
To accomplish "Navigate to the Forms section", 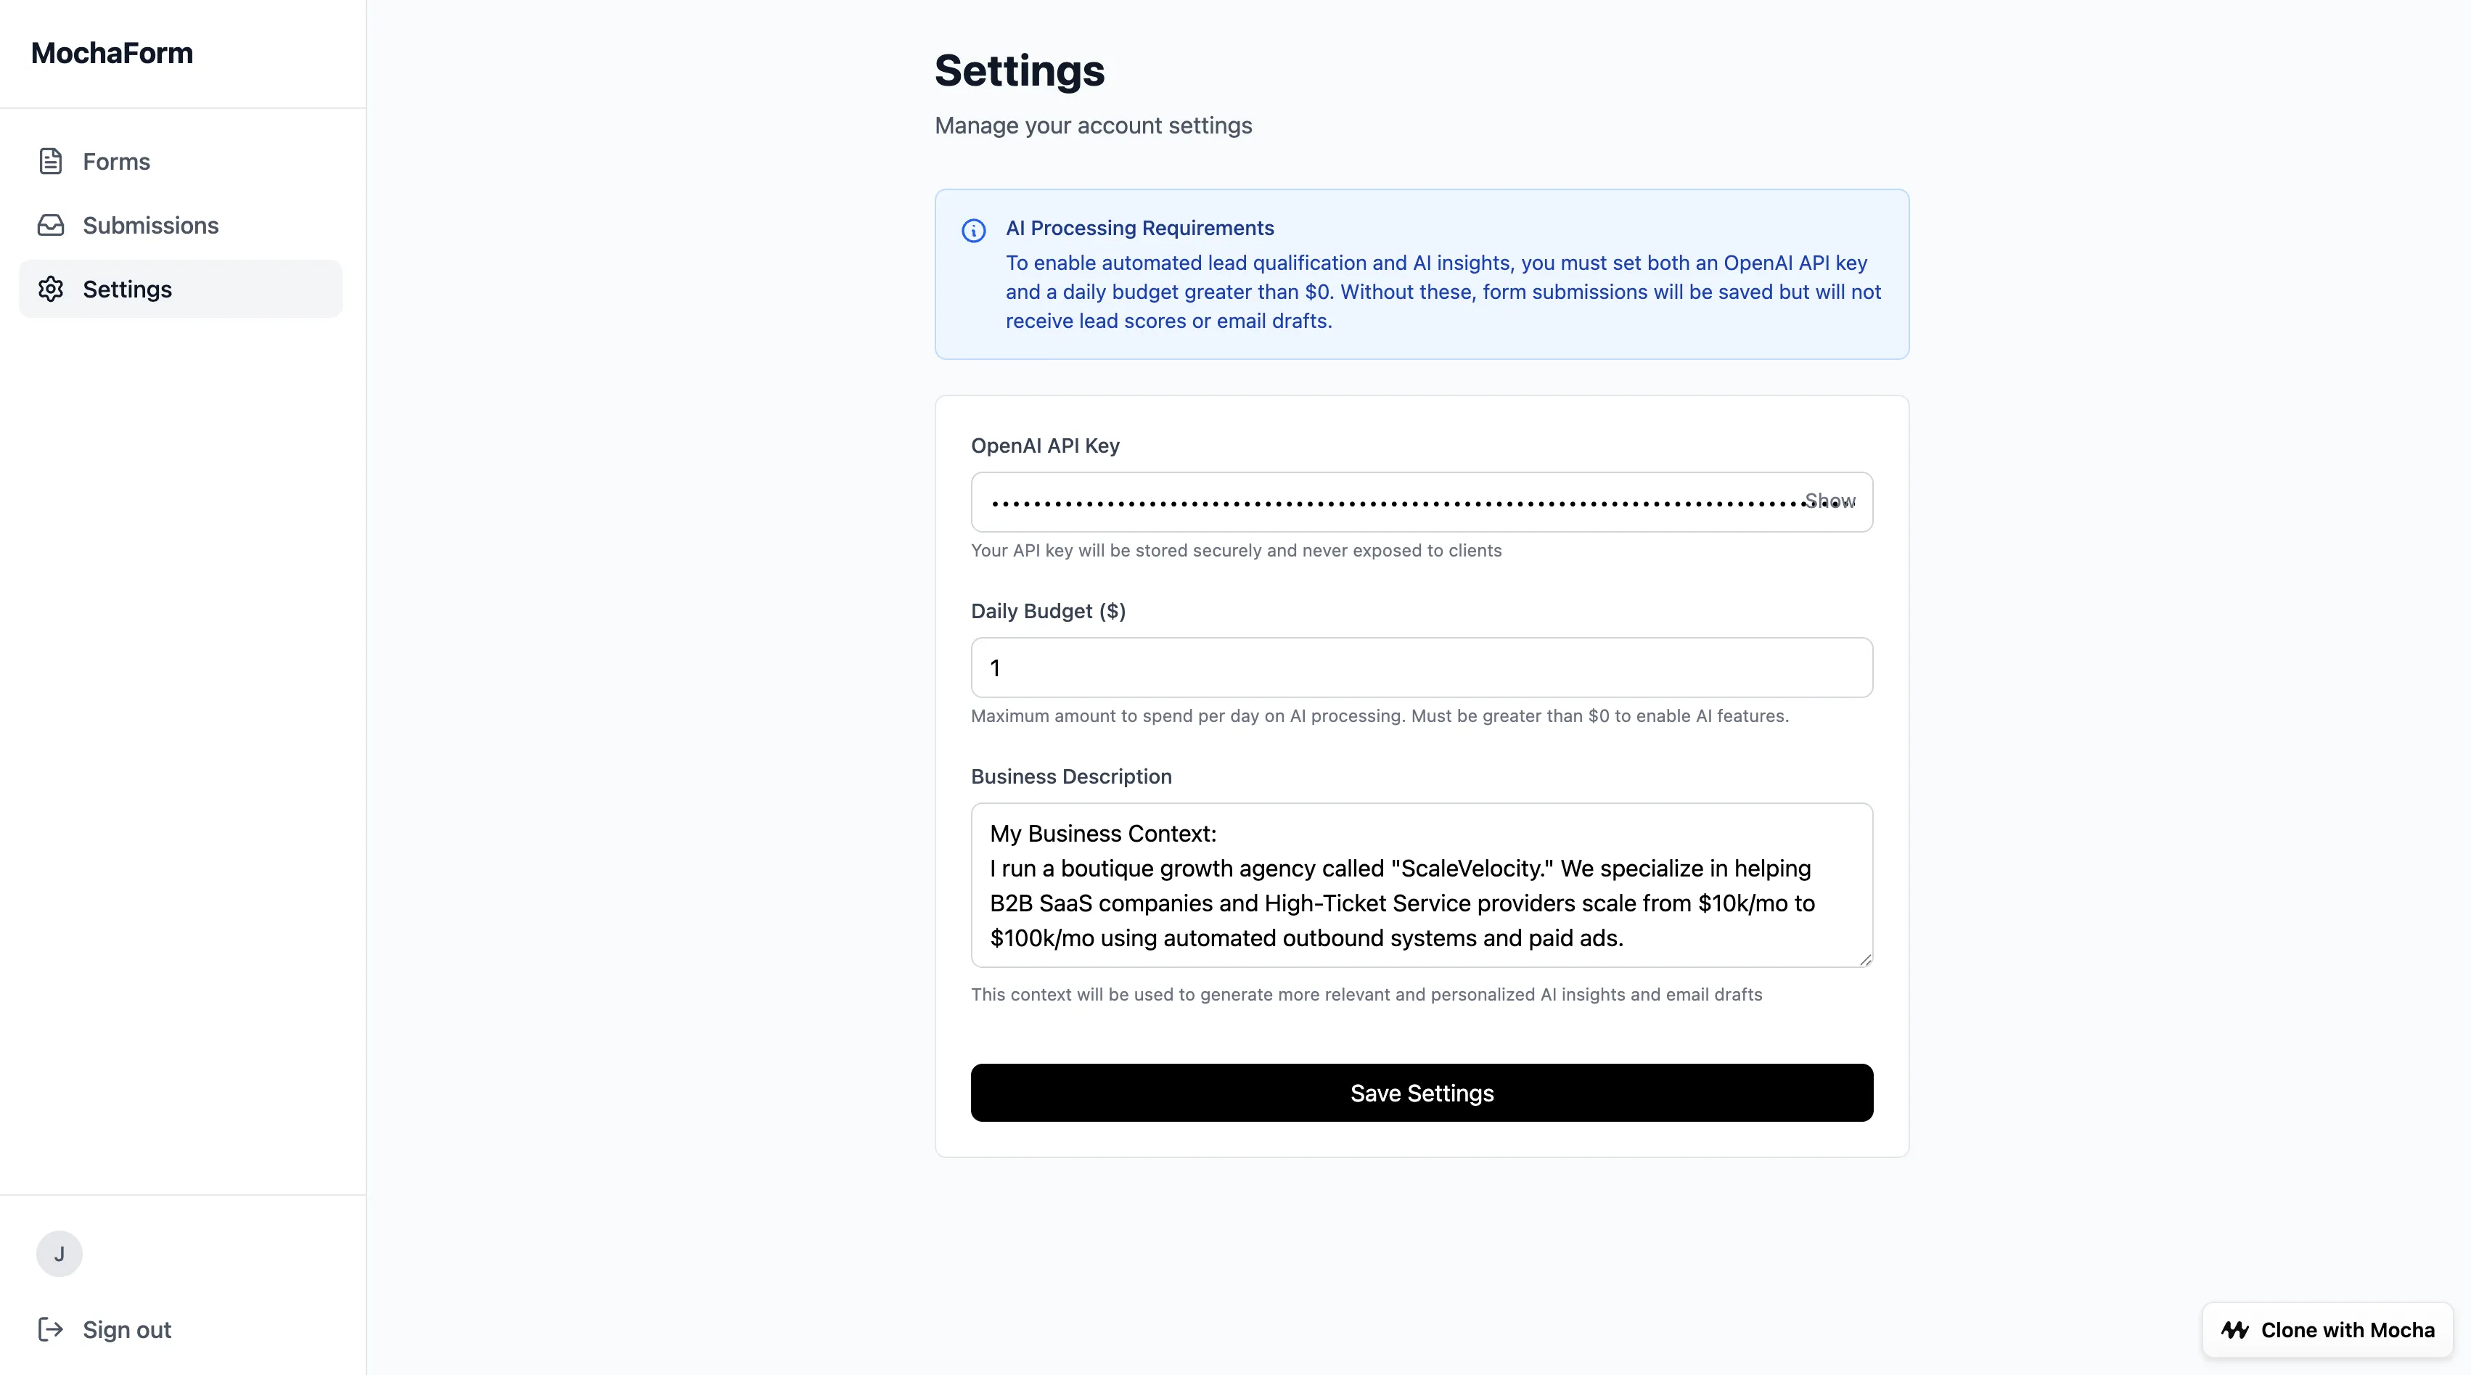I will point(116,161).
